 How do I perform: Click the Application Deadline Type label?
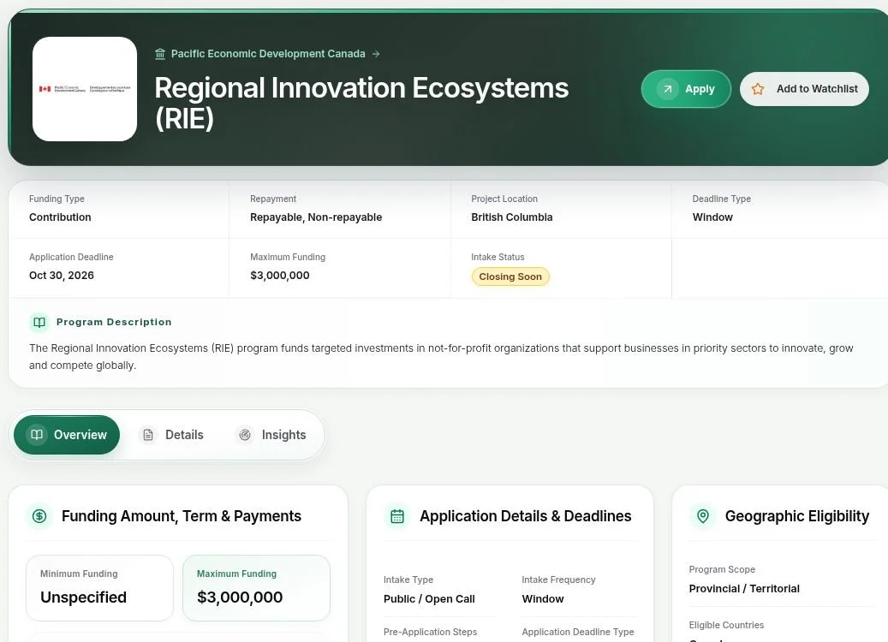(578, 632)
